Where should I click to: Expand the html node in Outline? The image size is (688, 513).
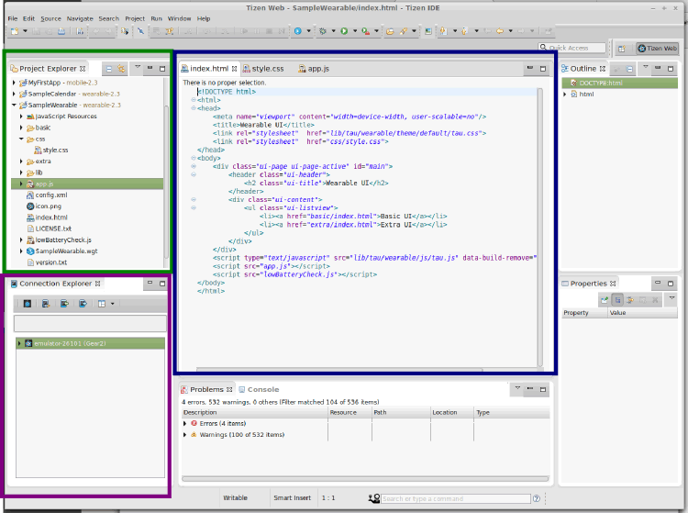coord(565,95)
